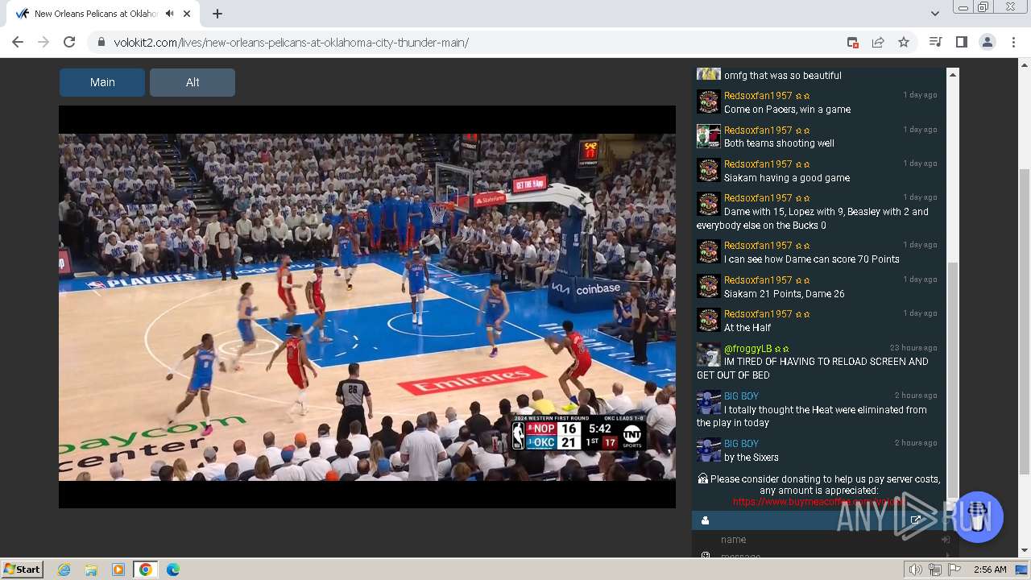The width and height of the screenshot is (1031, 580).
Task: Click the 2:56 AM system clock
Action: click(x=990, y=570)
